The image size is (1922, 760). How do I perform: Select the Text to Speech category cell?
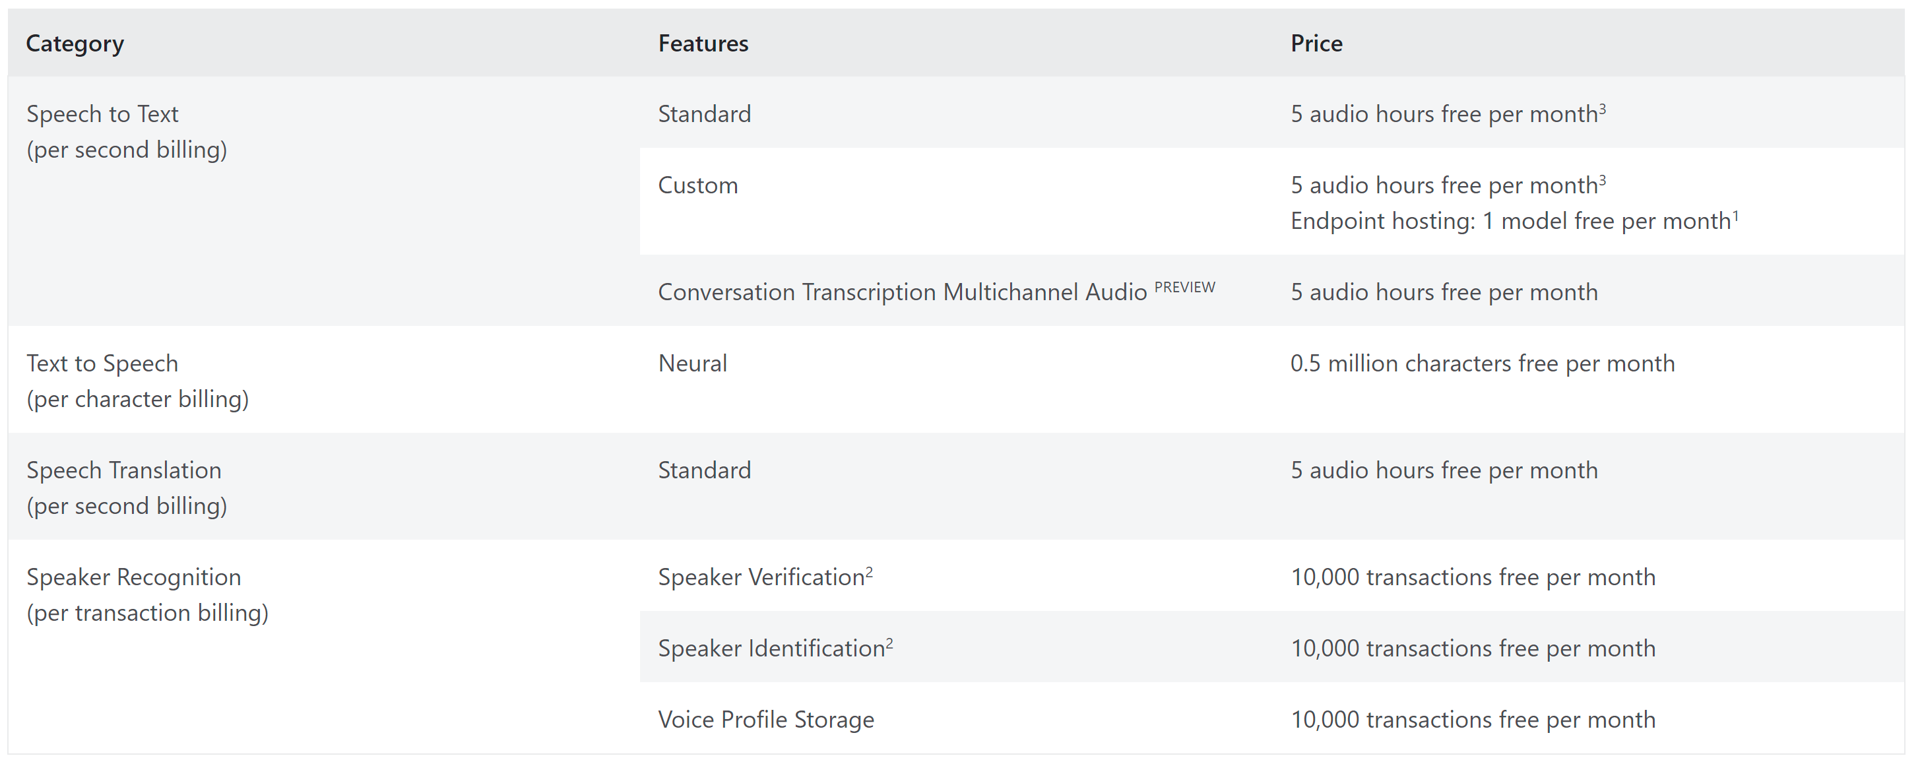323,379
